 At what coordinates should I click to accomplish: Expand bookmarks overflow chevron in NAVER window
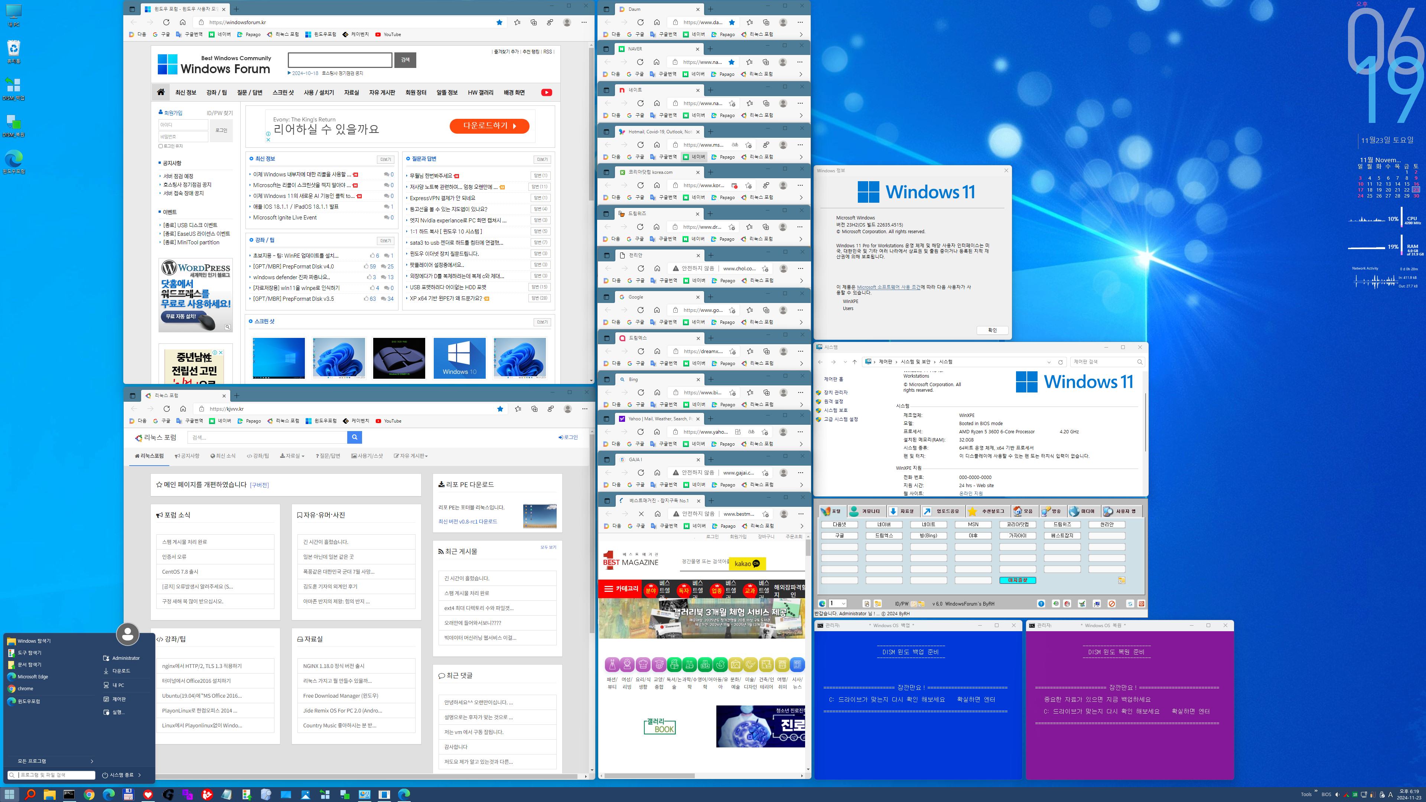coord(801,74)
